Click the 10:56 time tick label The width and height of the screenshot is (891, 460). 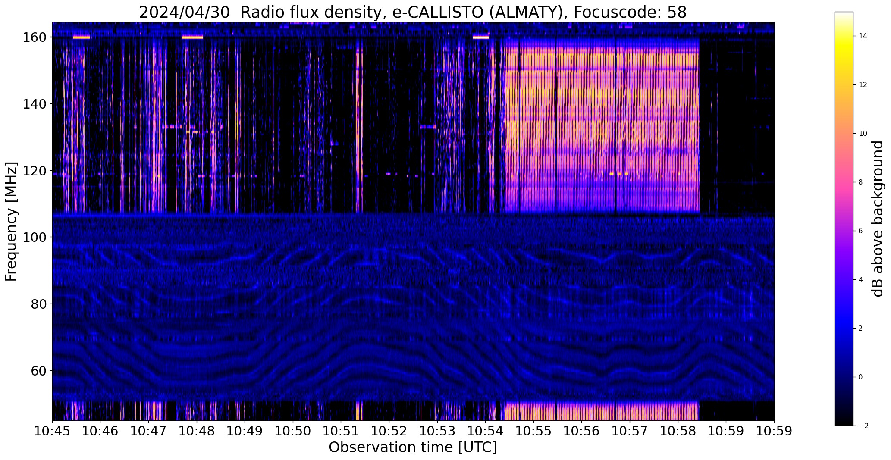582,431
